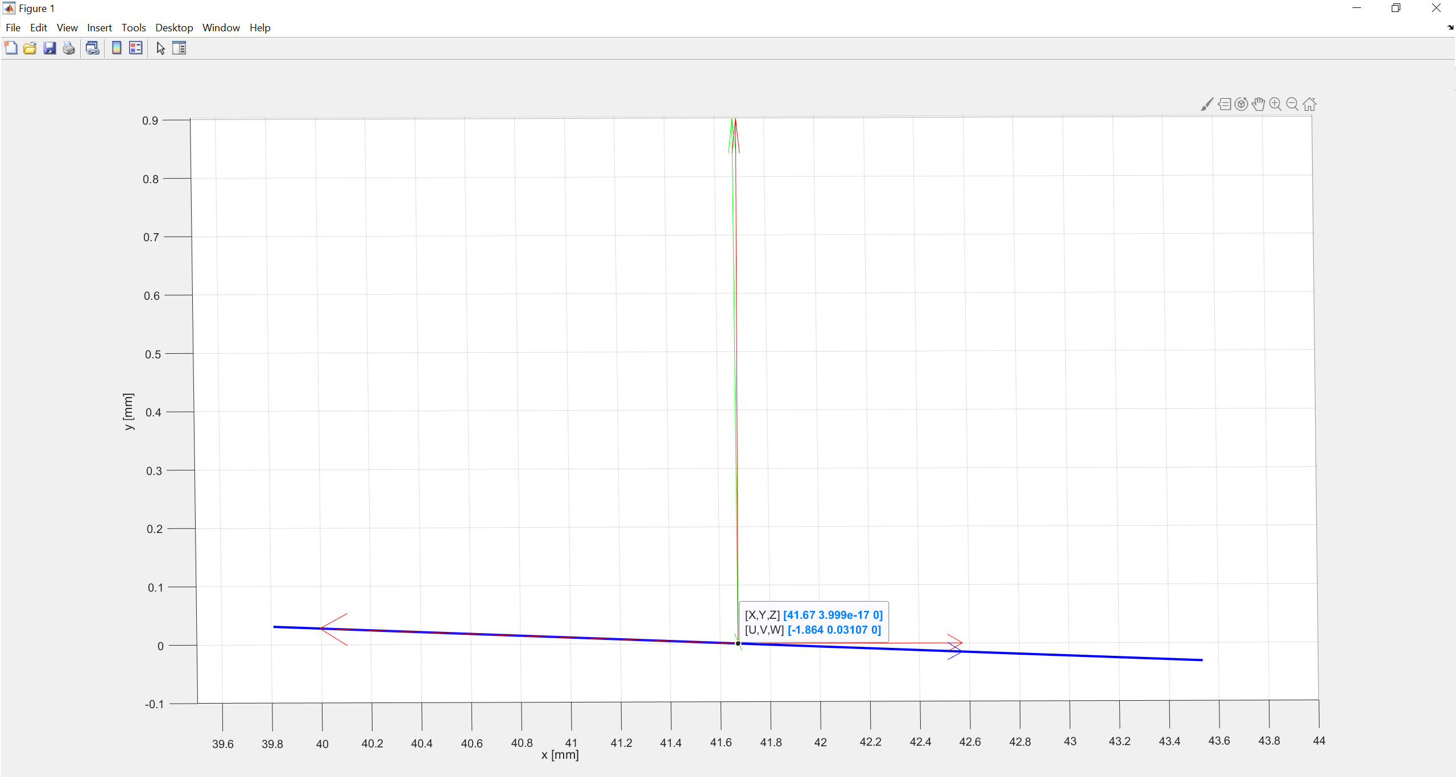This screenshot has width=1456, height=777.
Task: Click the data tip marker point
Action: coord(738,643)
